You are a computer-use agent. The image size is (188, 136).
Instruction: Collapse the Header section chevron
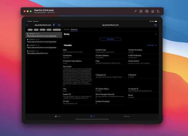tap(156, 45)
